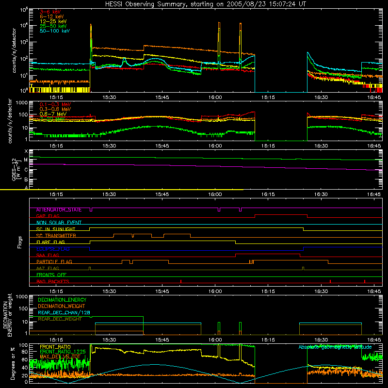Select the Degrees or % axis title
Image resolution: width=388 pixels, height=388 pixels.
pos(13,363)
